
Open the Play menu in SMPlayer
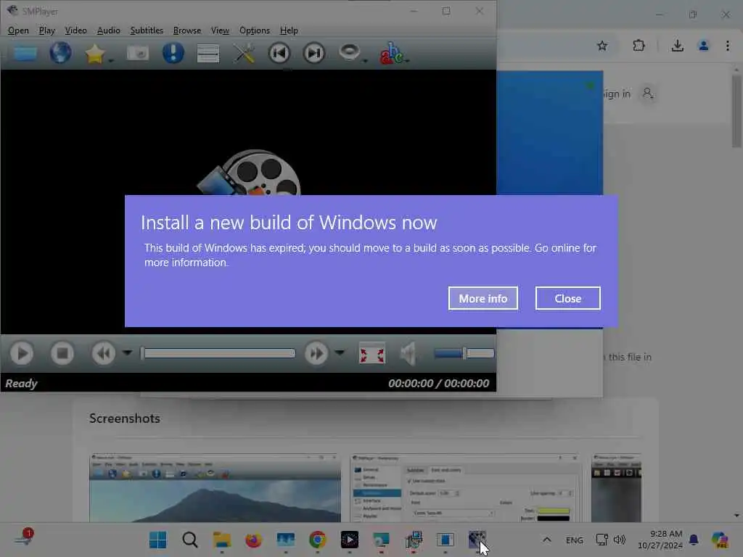(47, 30)
